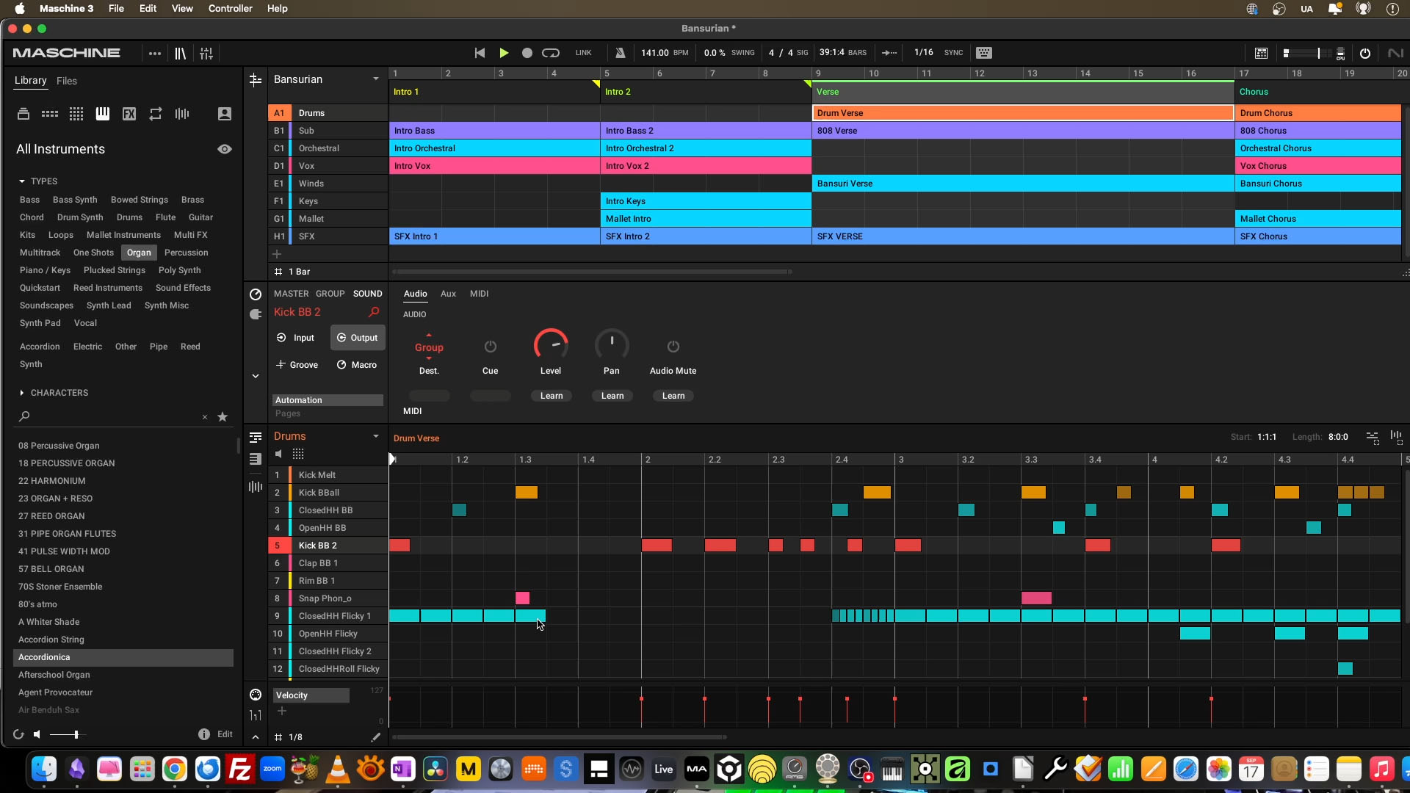Click the Learn button under Level

coord(552,396)
